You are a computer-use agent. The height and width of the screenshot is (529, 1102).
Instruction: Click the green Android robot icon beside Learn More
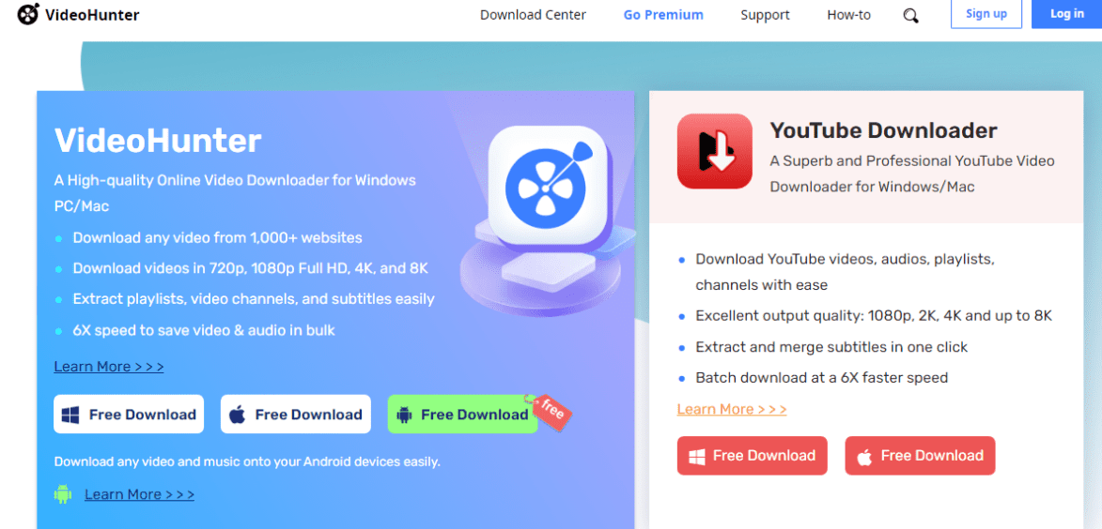[63, 494]
